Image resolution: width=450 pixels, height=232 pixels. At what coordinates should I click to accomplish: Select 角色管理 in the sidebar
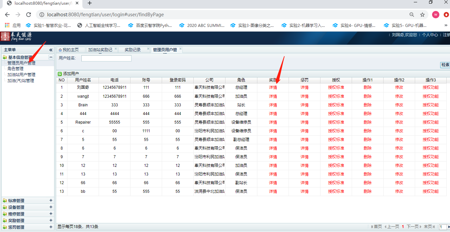(16, 69)
